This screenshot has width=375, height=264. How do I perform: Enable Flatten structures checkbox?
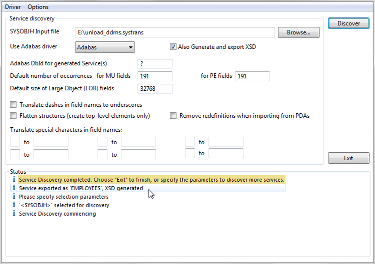[13, 115]
